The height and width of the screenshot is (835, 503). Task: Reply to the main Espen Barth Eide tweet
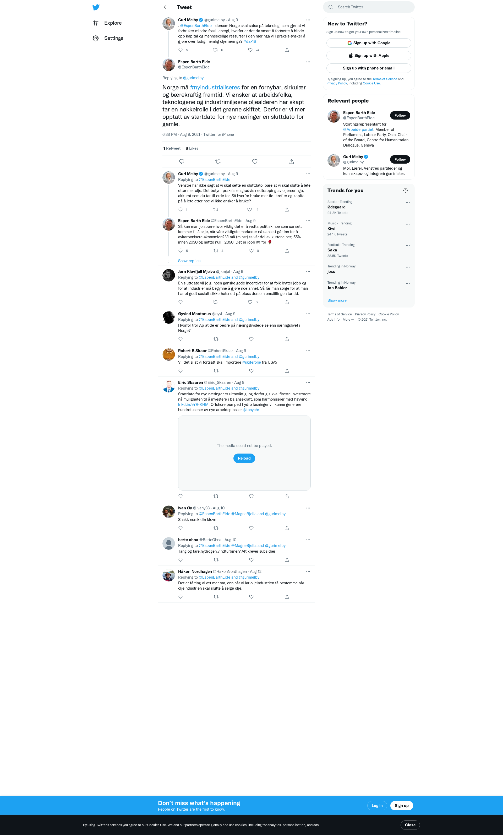pyautogui.click(x=182, y=162)
